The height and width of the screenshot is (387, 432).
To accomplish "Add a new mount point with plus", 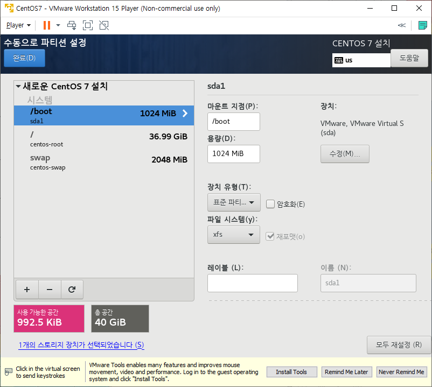I will (27, 290).
